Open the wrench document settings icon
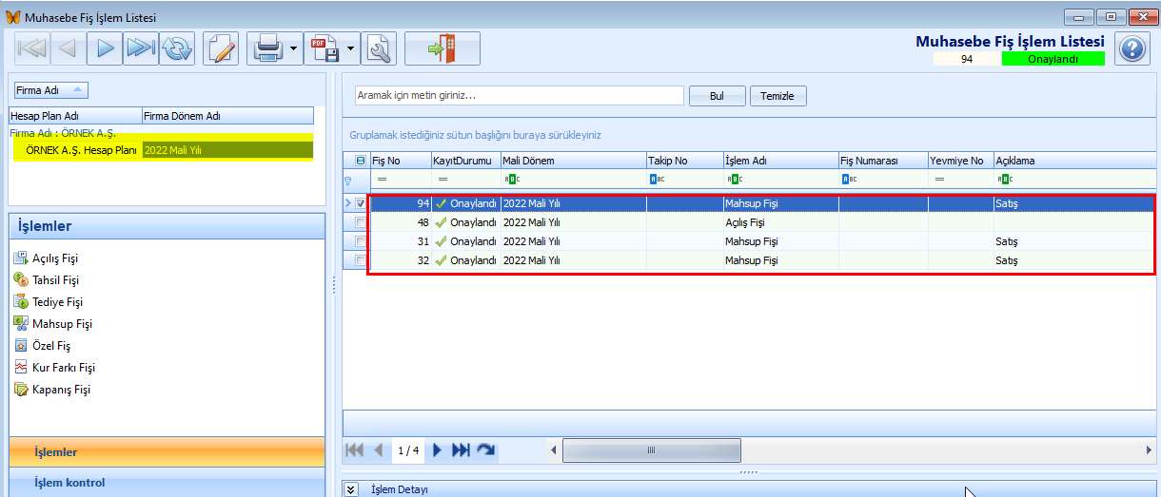This screenshot has width=1161, height=497. 379,48
